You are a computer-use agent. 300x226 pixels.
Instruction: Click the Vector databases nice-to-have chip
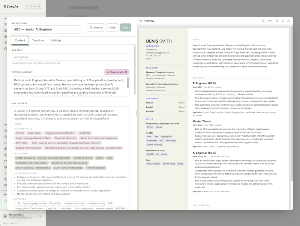tap(43, 158)
